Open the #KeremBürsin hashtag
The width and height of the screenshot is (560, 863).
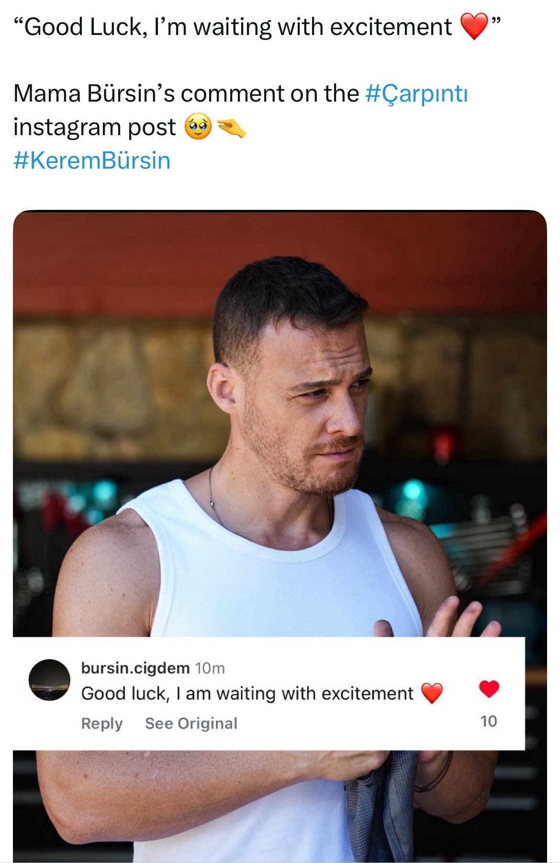pos(92,161)
